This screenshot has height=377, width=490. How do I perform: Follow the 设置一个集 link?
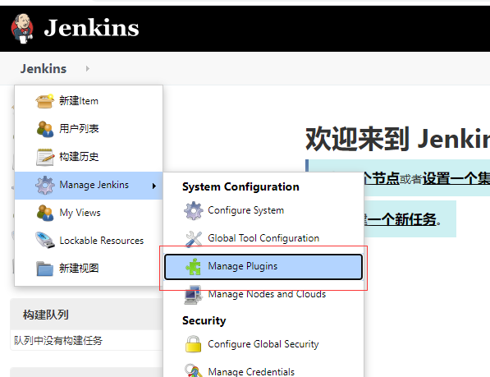coord(456,178)
